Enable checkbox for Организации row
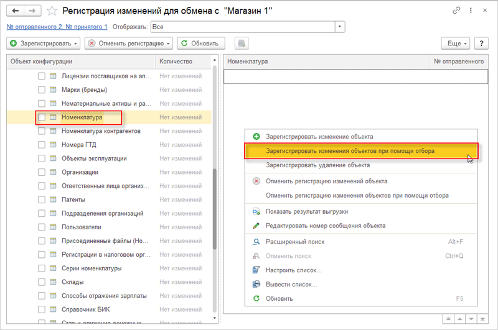The height and width of the screenshot is (330, 498). [41, 172]
